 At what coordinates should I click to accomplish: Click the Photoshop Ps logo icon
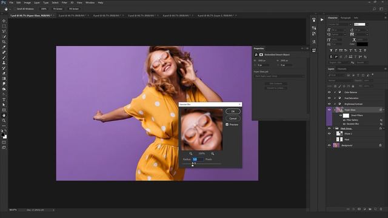pos(4,2)
